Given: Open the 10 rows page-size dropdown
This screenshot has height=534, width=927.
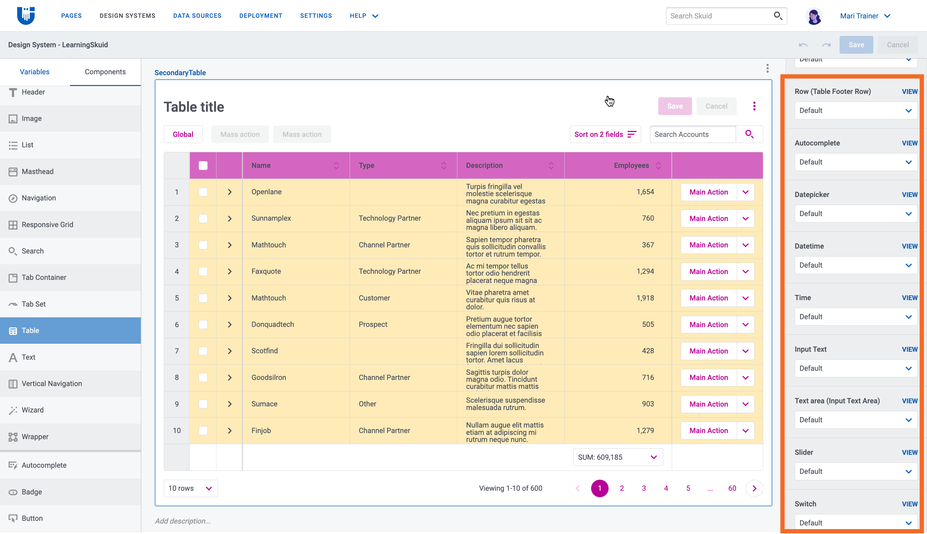Looking at the screenshot, I should pos(190,488).
